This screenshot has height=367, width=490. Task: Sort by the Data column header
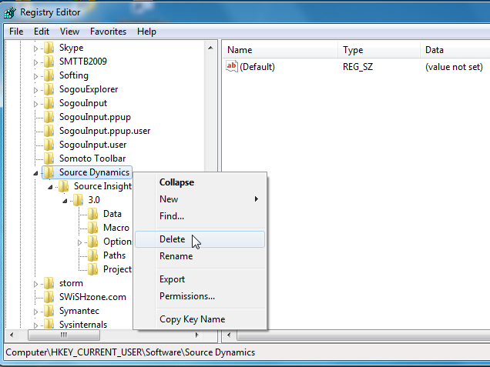coord(455,50)
